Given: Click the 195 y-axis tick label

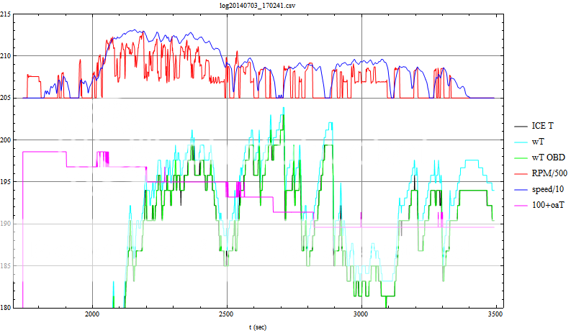Looking at the screenshot, I should (6, 181).
